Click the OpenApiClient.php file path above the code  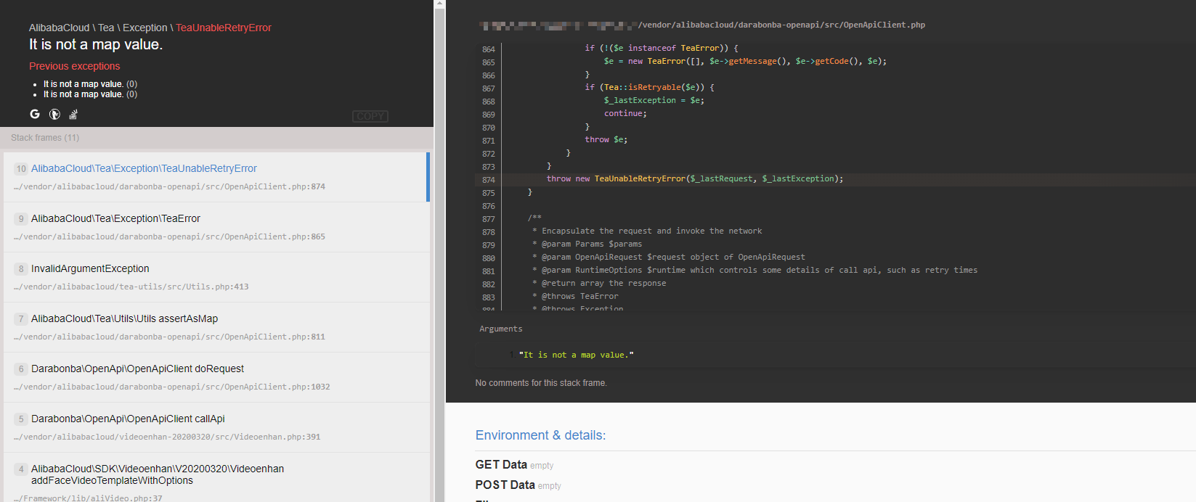pyautogui.click(x=702, y=25)
